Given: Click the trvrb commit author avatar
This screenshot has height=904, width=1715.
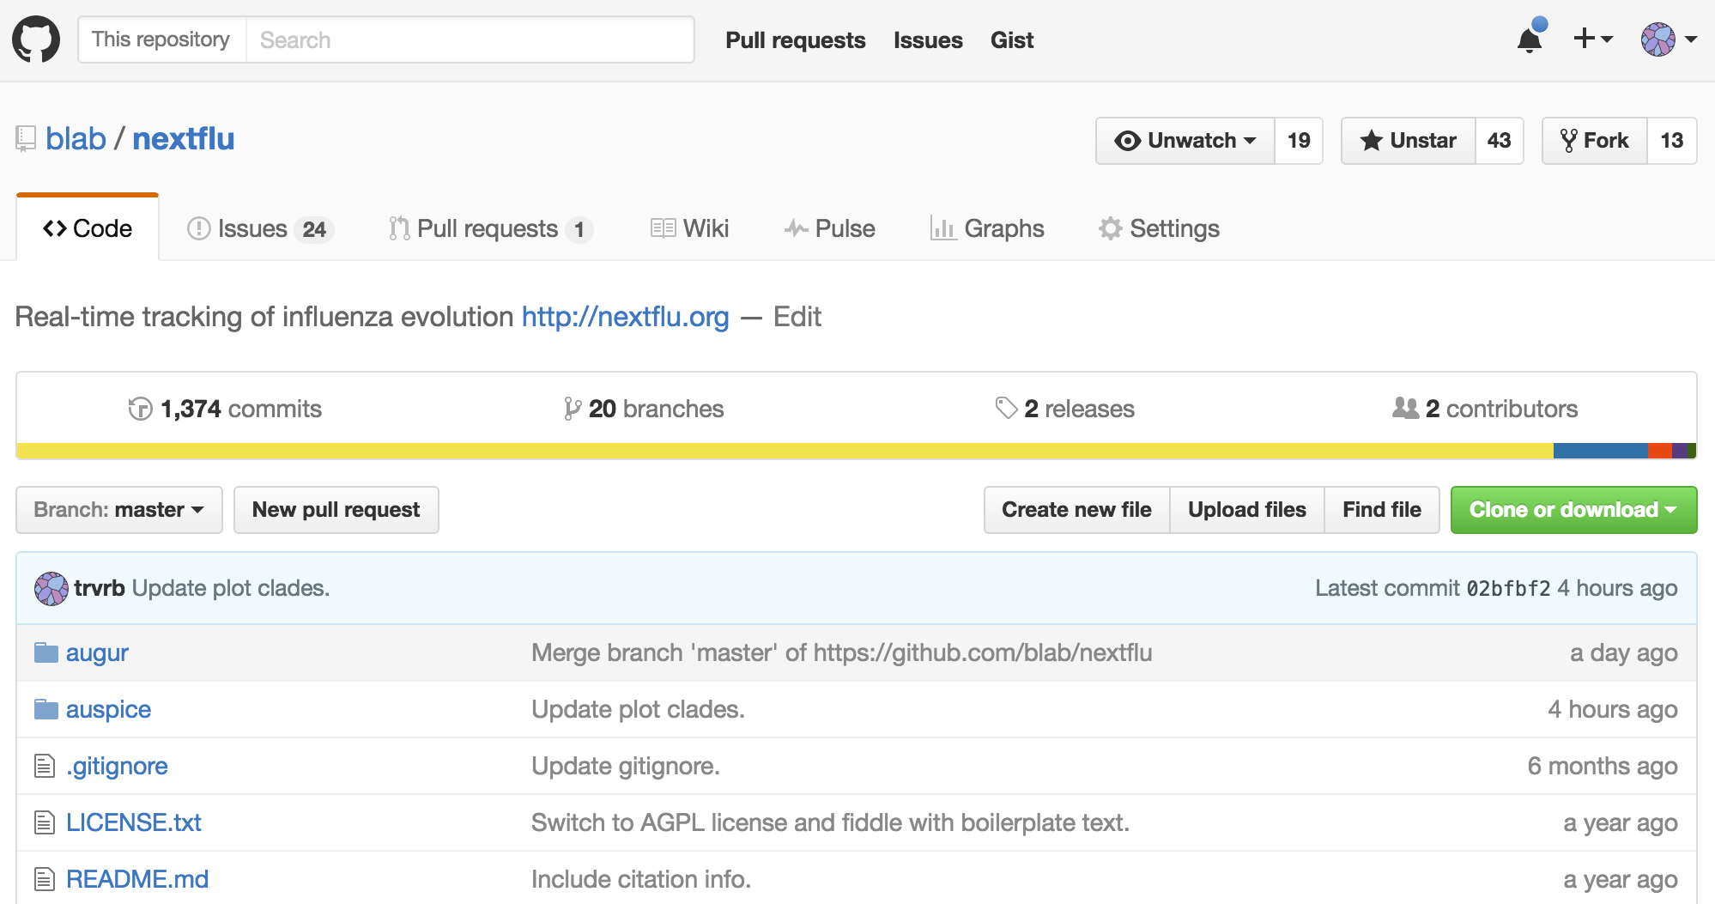Looking at the screenshot, I should 51,589.
